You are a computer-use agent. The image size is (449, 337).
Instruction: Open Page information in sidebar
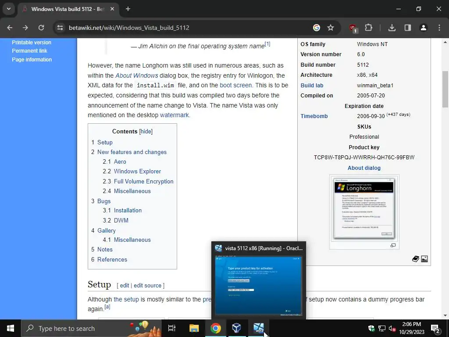pyautogui.click(x=32, y=60)
